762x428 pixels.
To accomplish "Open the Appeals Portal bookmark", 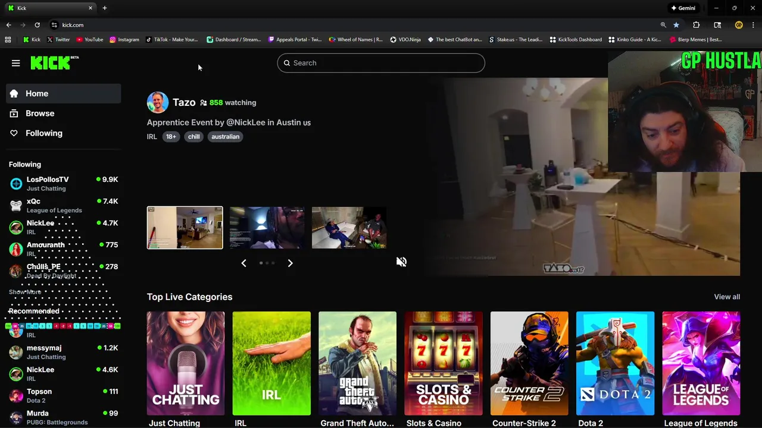I will pyautogui.click(x=295, y=40).
